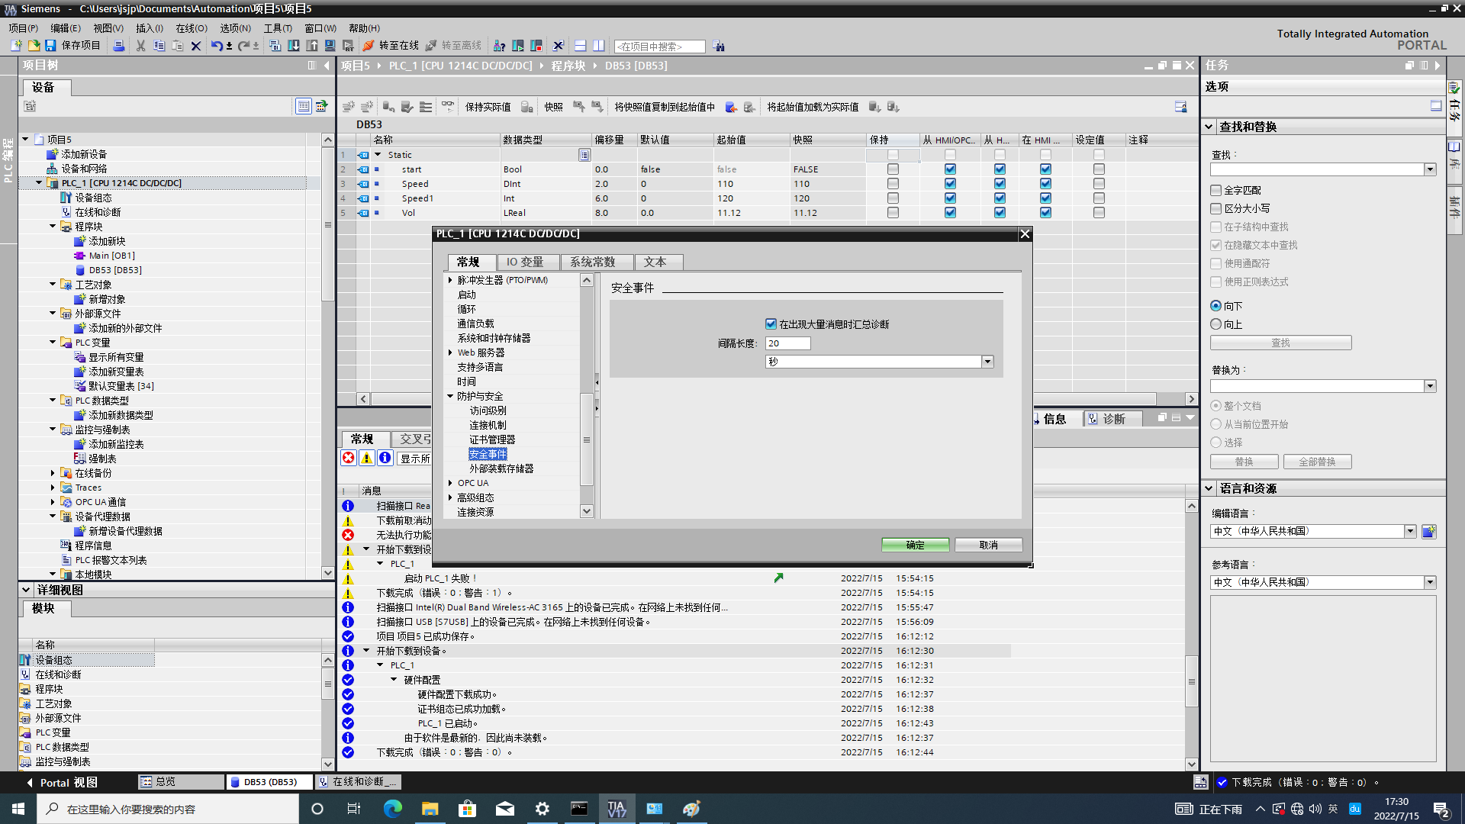This screenshot has height=824, width=1465.
Task: Expand Traces folder in project tree
Action: tap(53, 488)
